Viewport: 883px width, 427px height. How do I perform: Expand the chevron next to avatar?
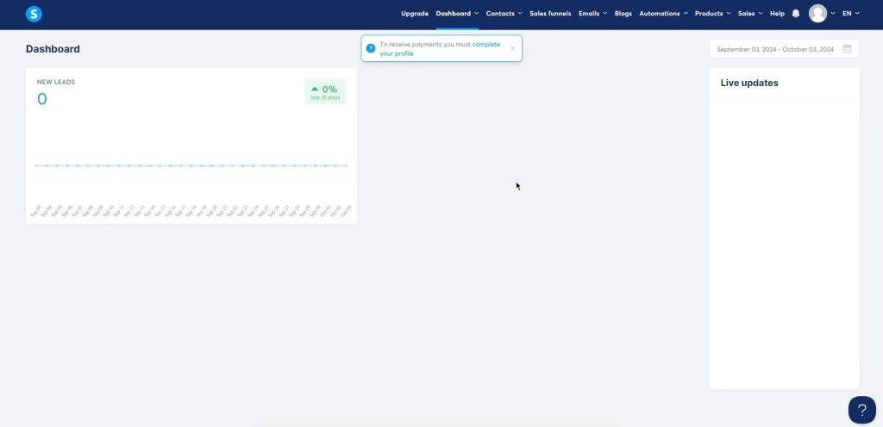point(833,14)
